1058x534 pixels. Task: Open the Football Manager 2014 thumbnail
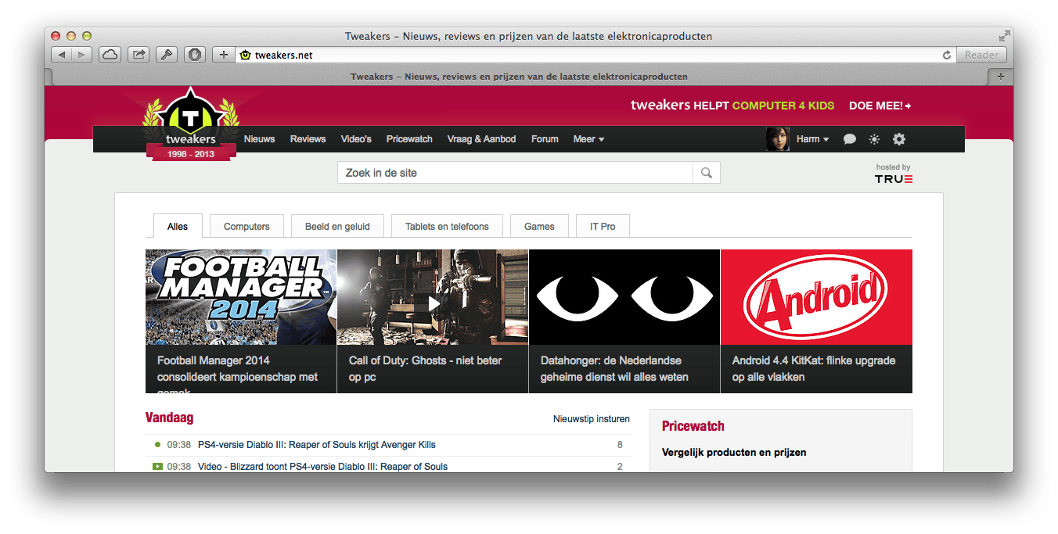241,297
